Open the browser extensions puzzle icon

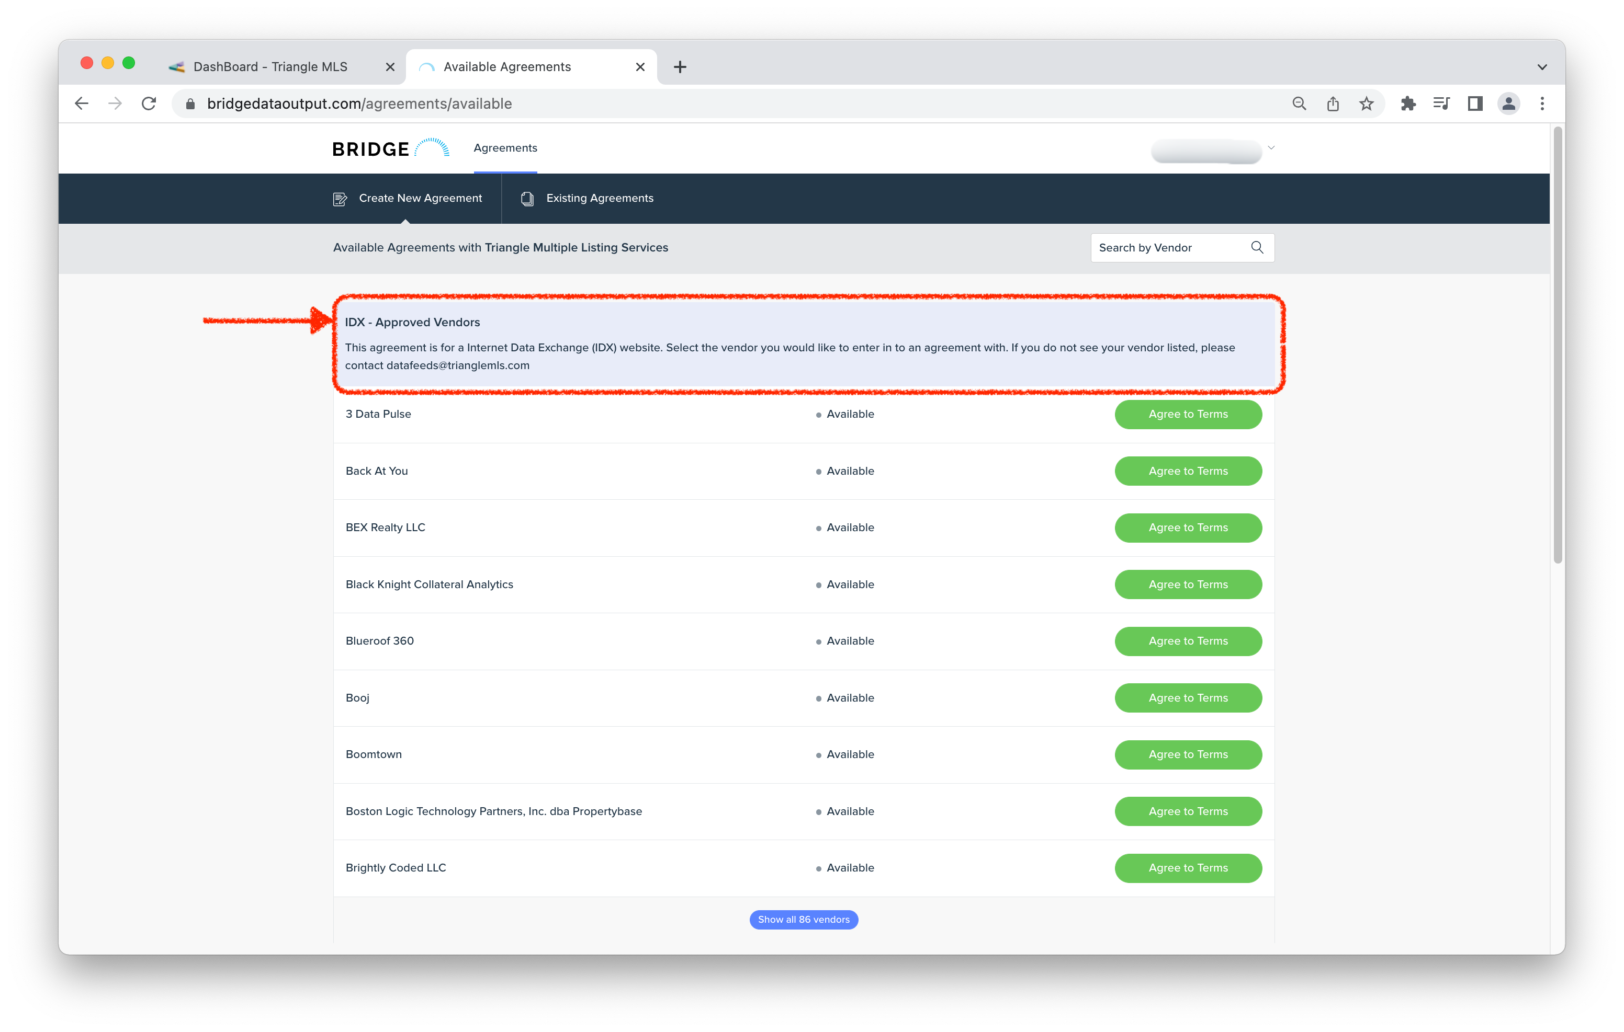click(1408, 103)
